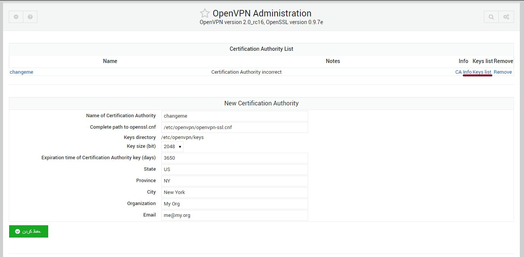Open the changeme certification authority link
Screen dimensions: 524x257
click(x=21, y=72)
